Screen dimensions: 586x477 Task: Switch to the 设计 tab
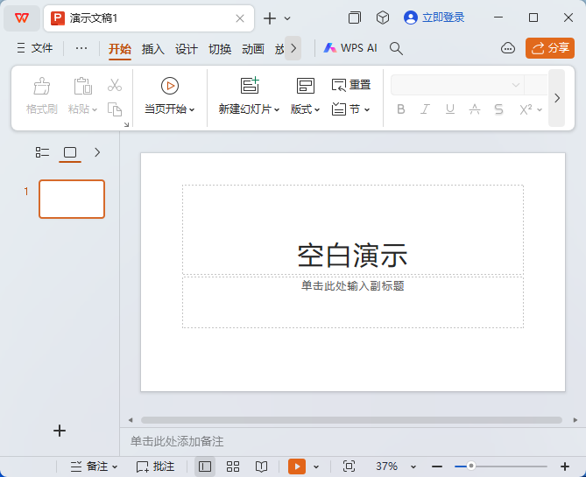[187, 49]
